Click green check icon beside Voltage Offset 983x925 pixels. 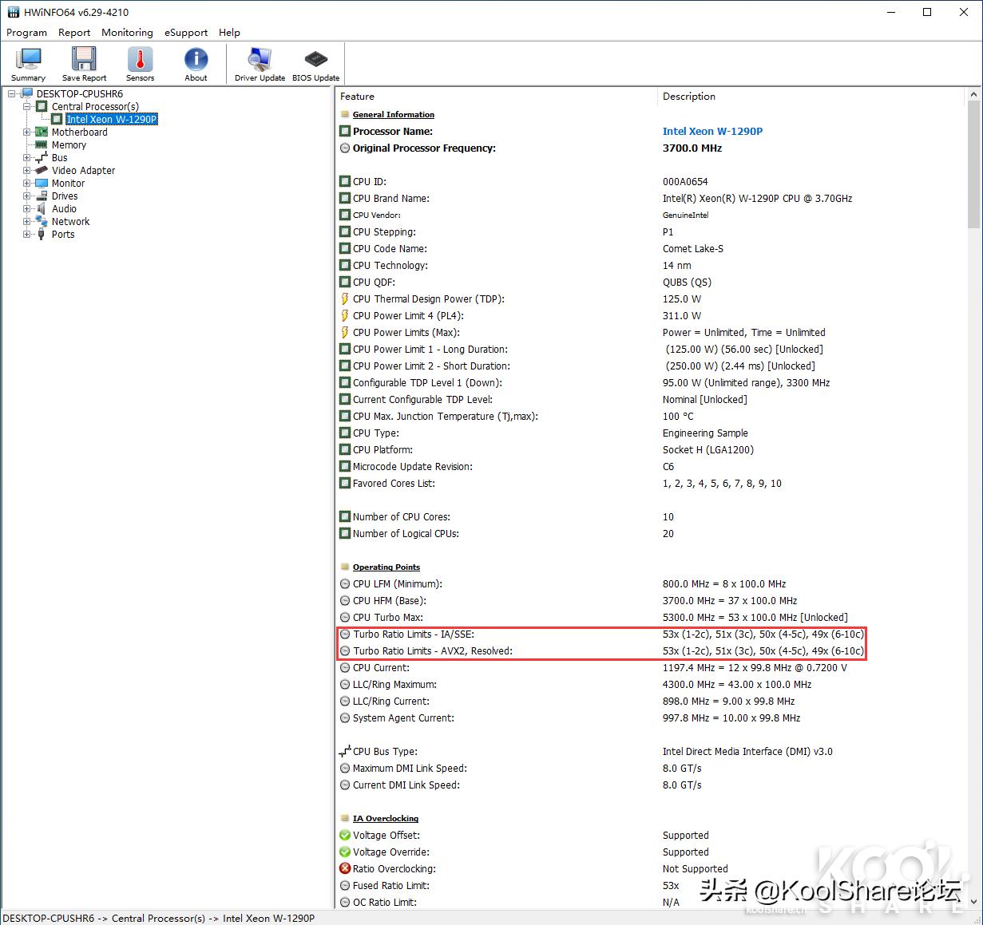pyautogui.click(x=345, y=836)
